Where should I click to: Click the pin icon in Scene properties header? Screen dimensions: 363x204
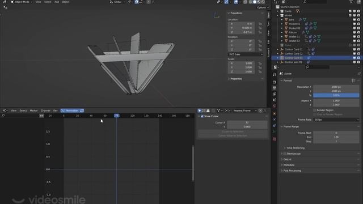coord(359,74)
